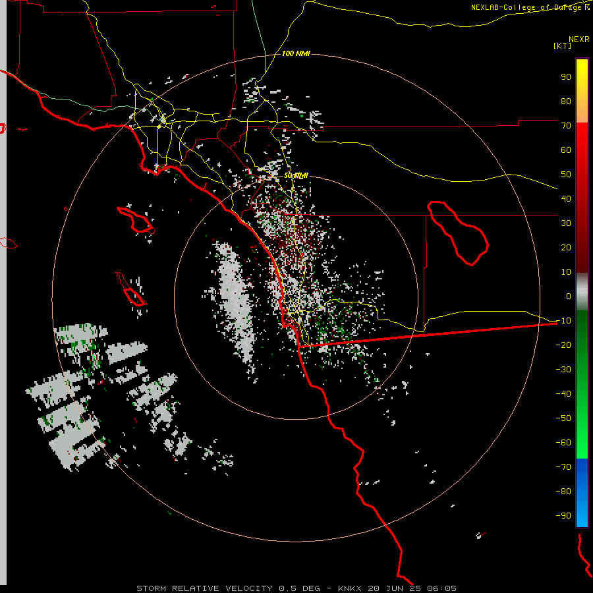Pick the yellow-orange top segment of the color bar
Image resolution: width=593 pixels, height=593 pixels.
pyautogui.click(x=582, y=91)
